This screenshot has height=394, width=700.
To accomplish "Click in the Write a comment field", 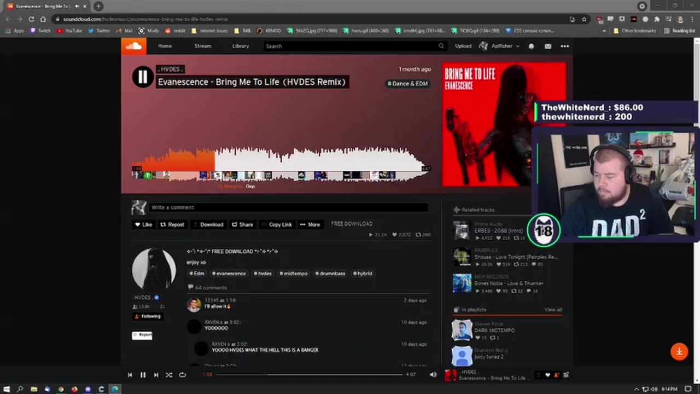I will [x=289, y=207].
